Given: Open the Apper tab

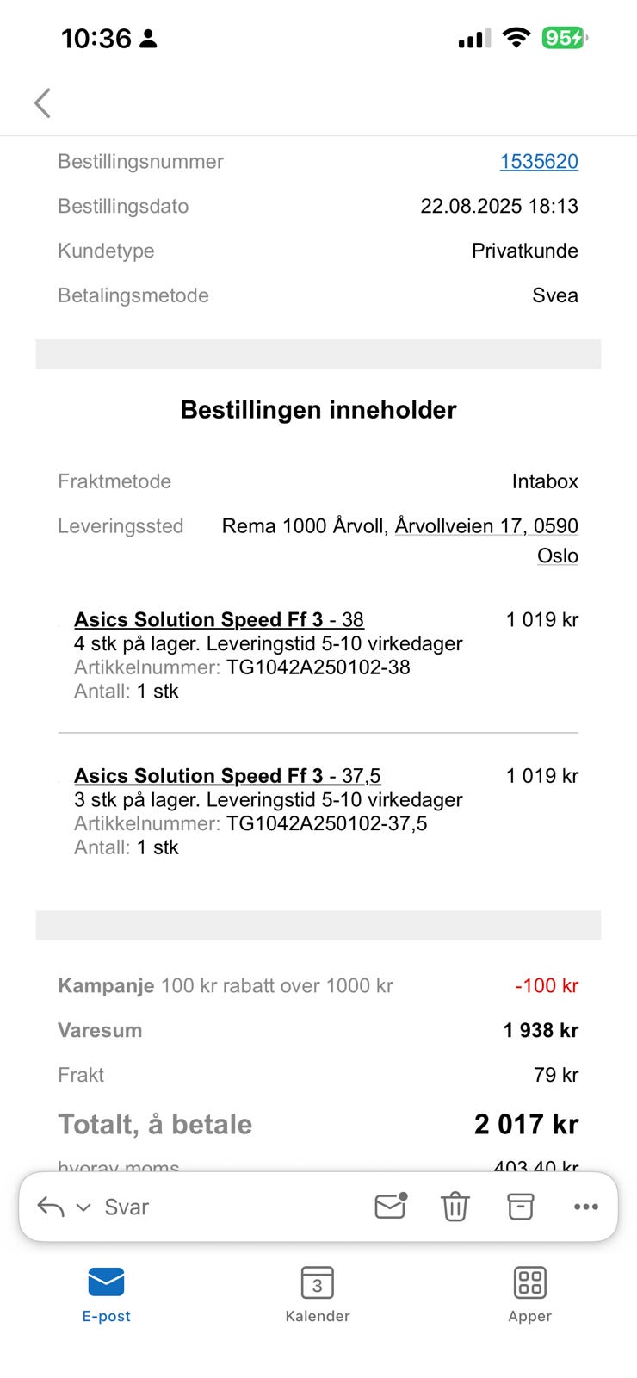Looking at the screenshot, I should (x=529, y=1294).
